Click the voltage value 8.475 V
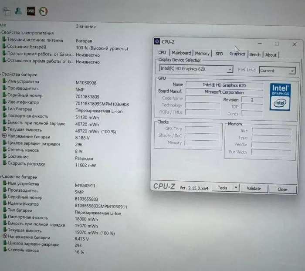 point(82,239)
